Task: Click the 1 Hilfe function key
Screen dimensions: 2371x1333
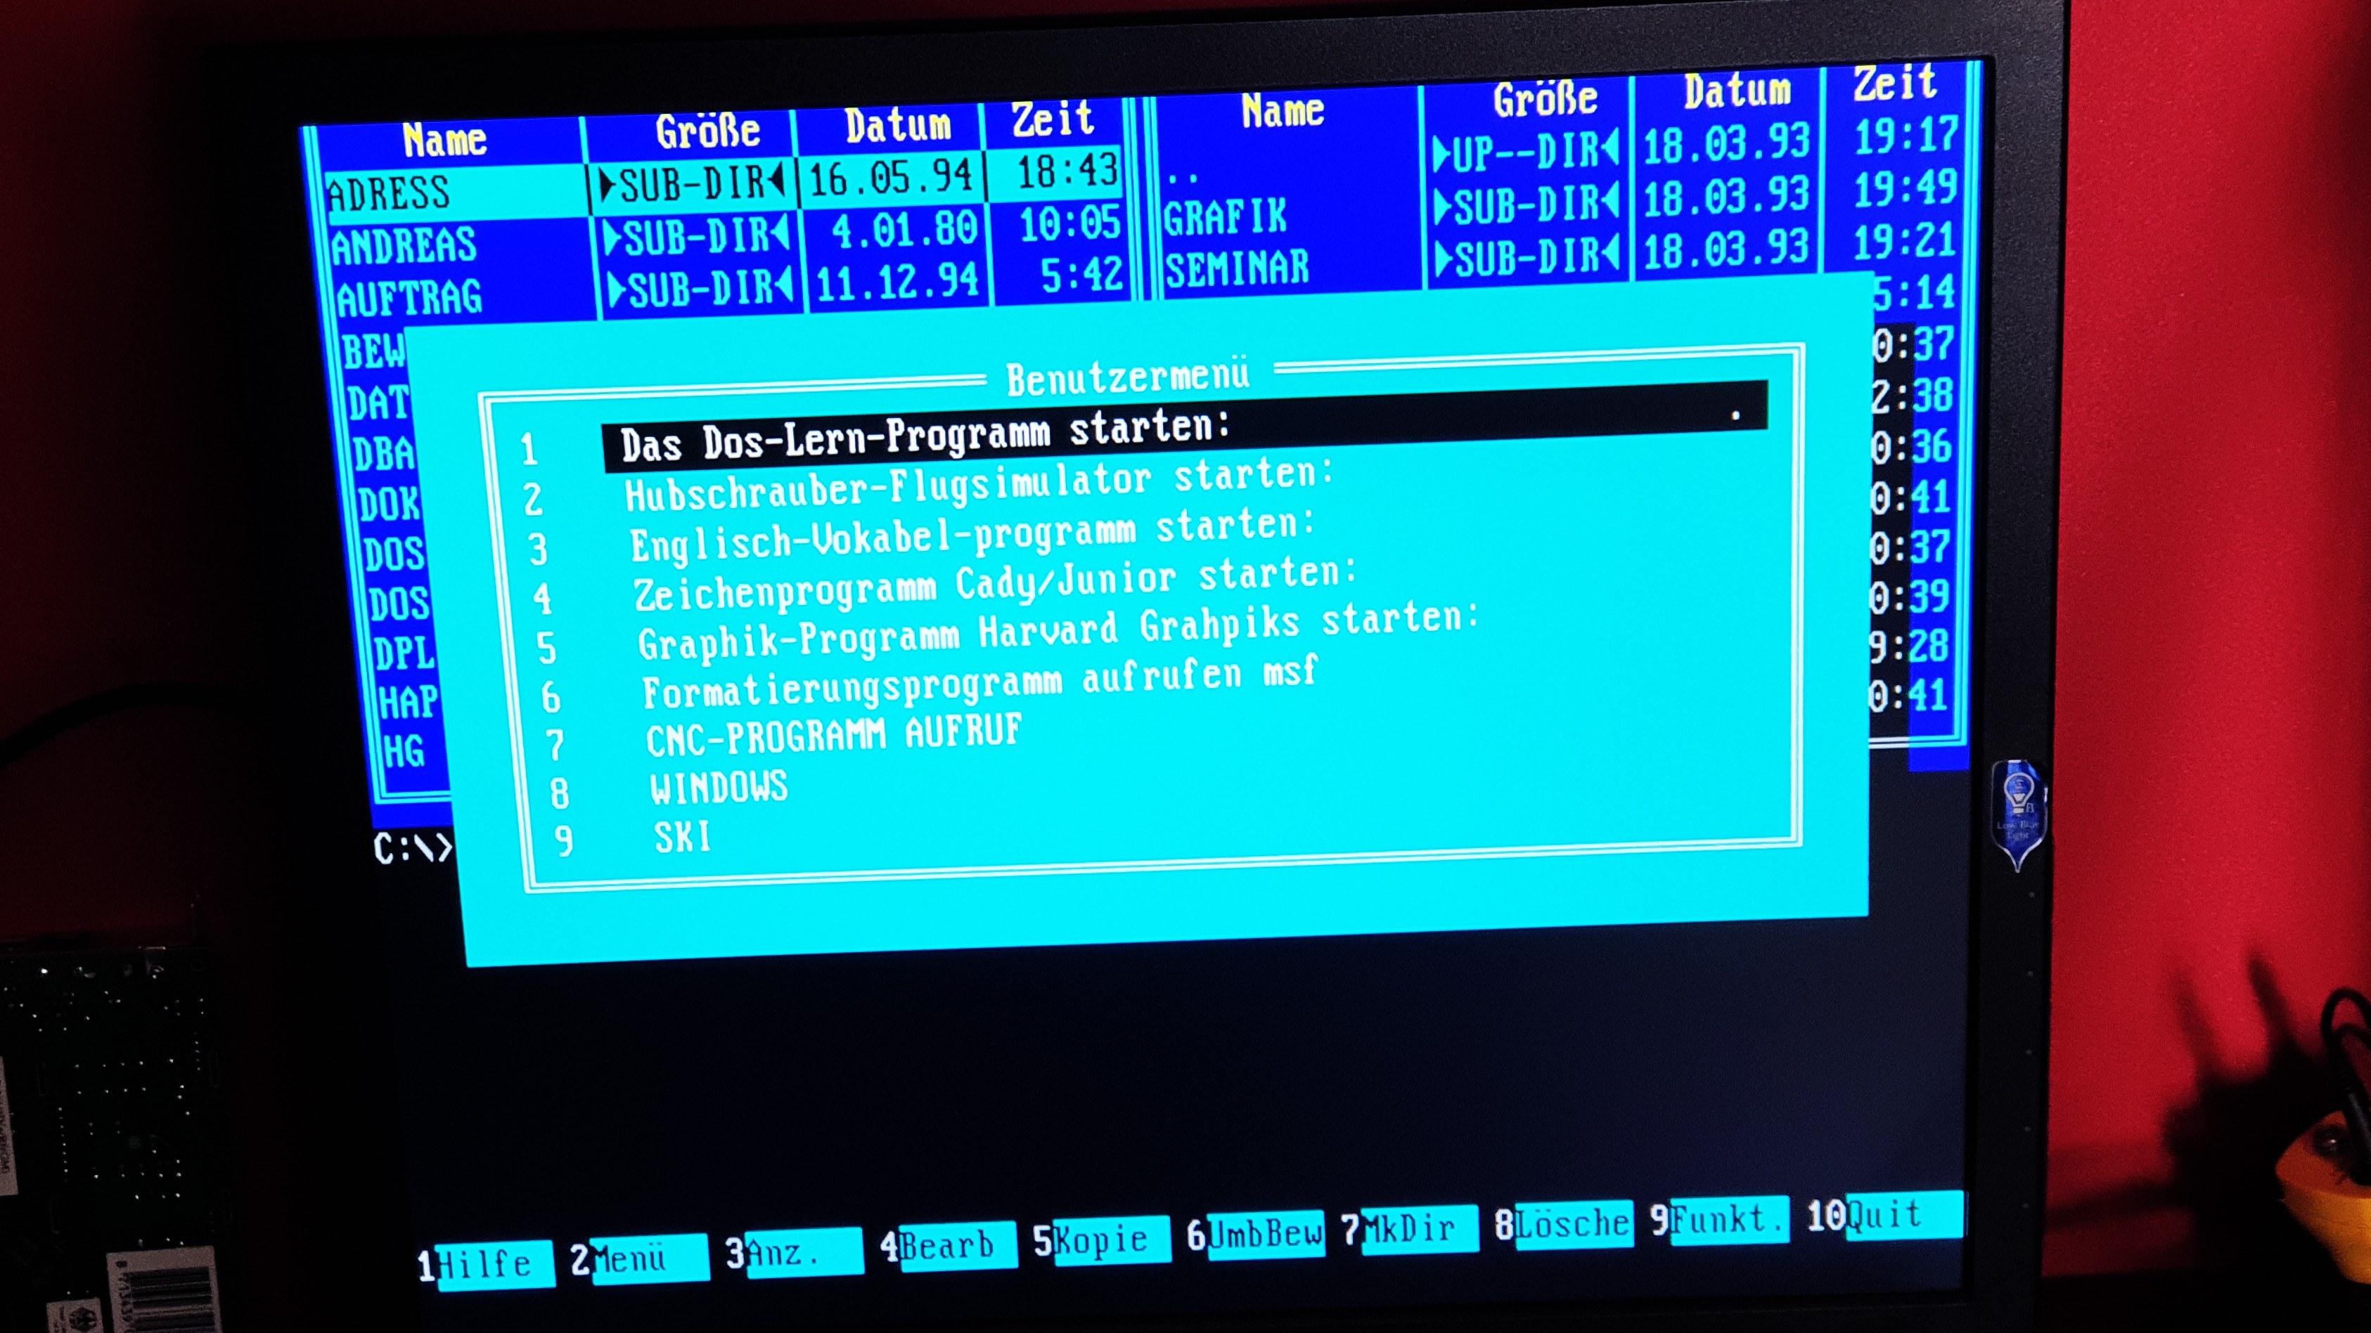Action: click(x=485, y=1264)
